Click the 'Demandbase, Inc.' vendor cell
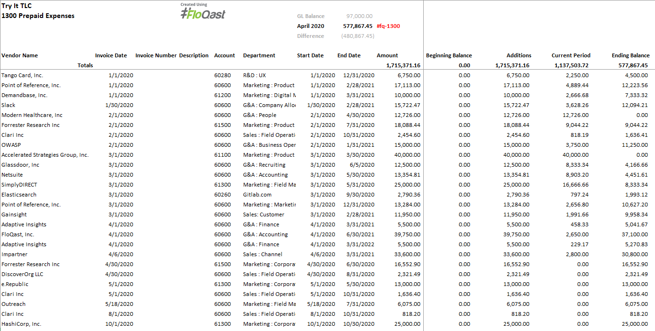 24,95
